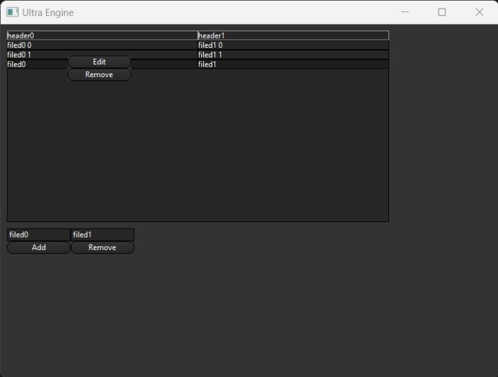Close the Ultra Engine window
This screenshot has width=498, height=377.
(x=479, y=12)
